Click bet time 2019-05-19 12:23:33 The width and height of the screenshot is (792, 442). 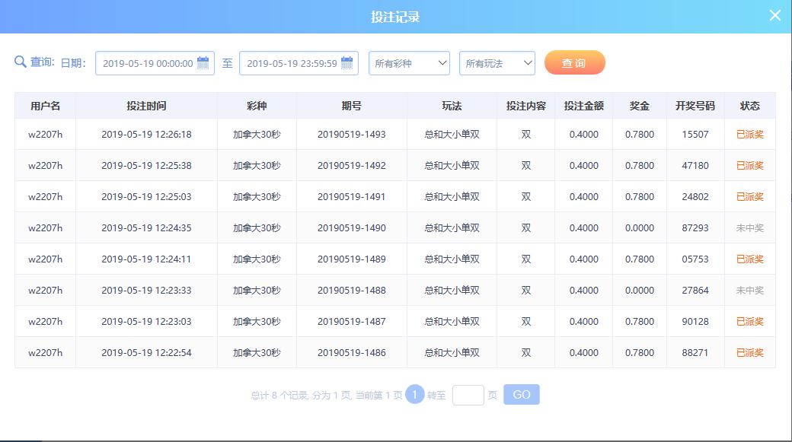pos(146,291)
